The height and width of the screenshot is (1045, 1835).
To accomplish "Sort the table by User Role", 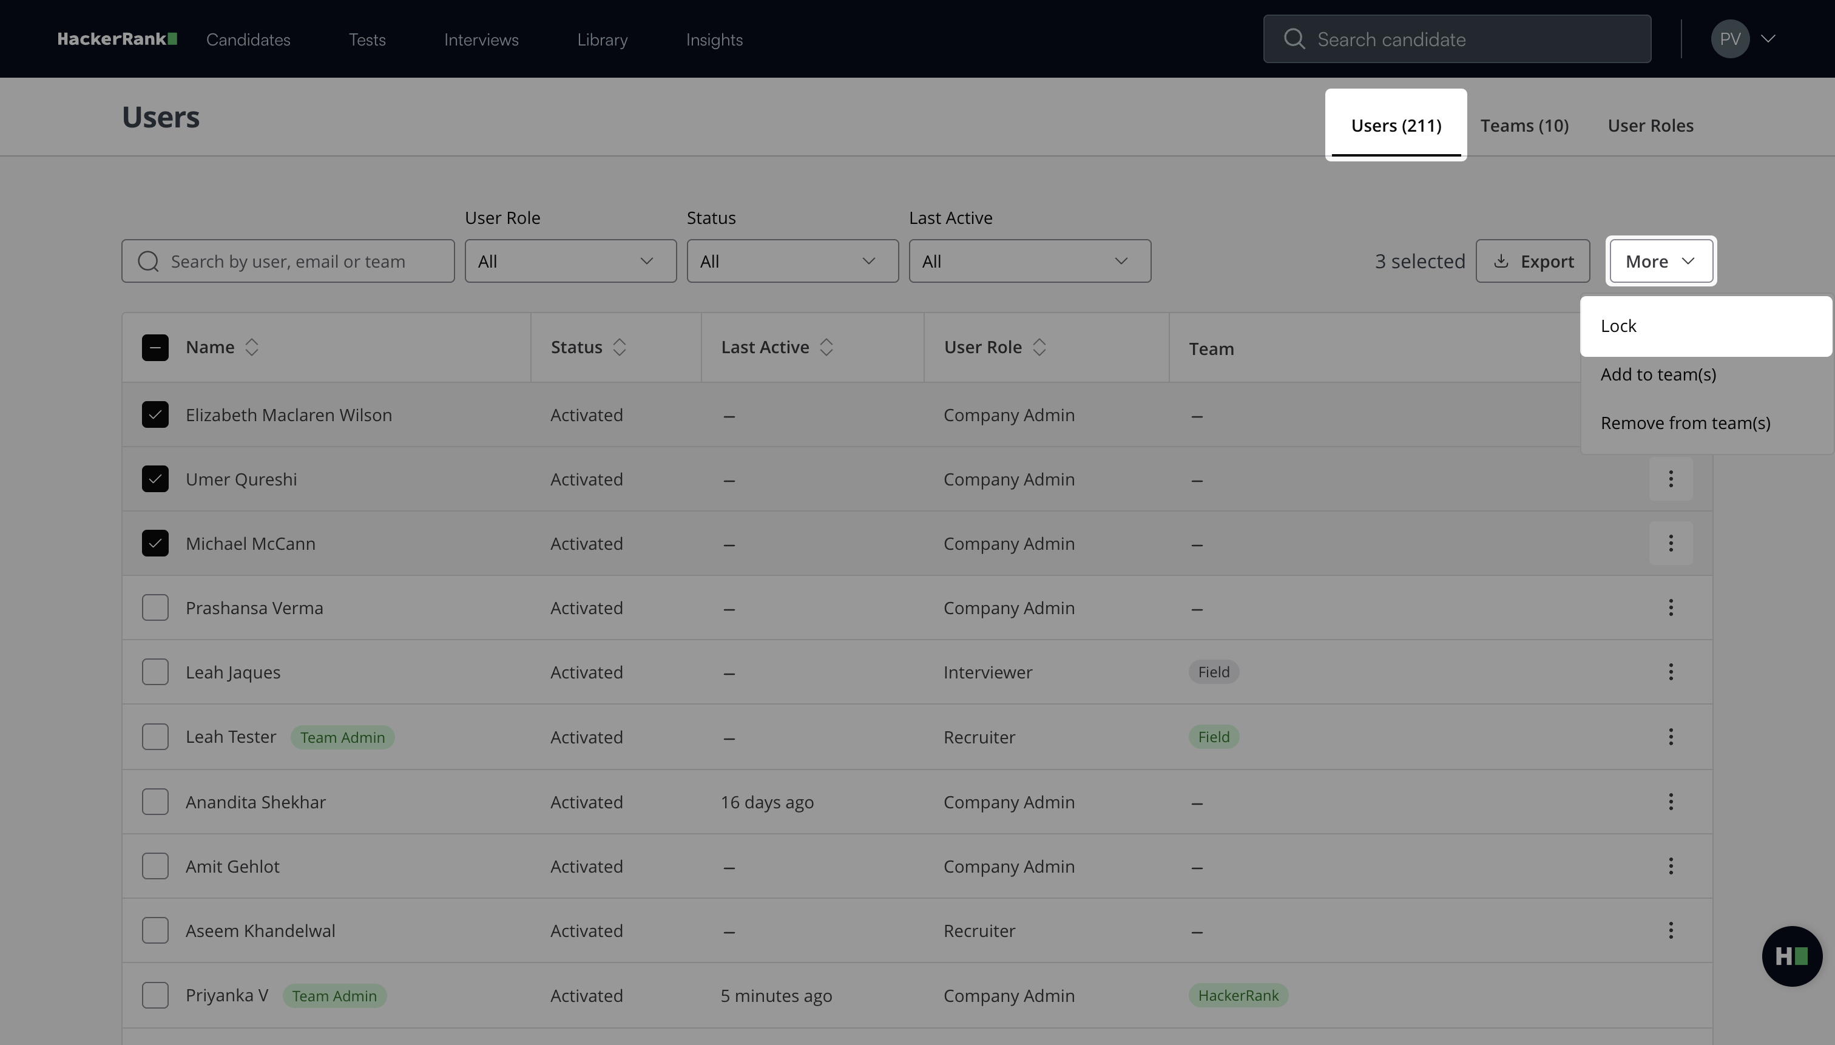I will click(1038, 347).
